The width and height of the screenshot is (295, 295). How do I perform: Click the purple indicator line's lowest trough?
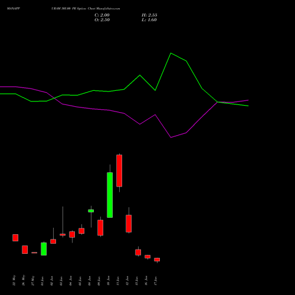pyautogui.click(x=171, y=137)
